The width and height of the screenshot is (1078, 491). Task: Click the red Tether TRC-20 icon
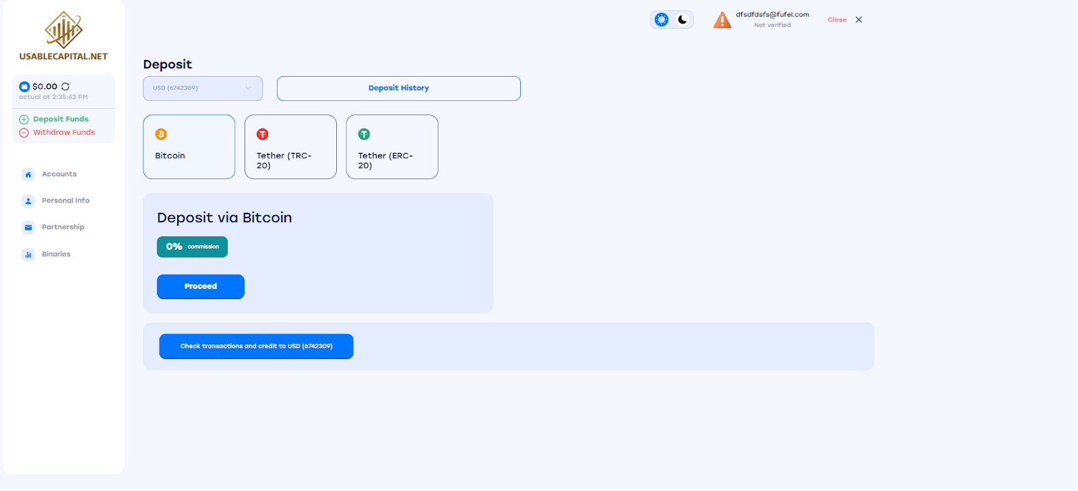(x=263, y=135)
